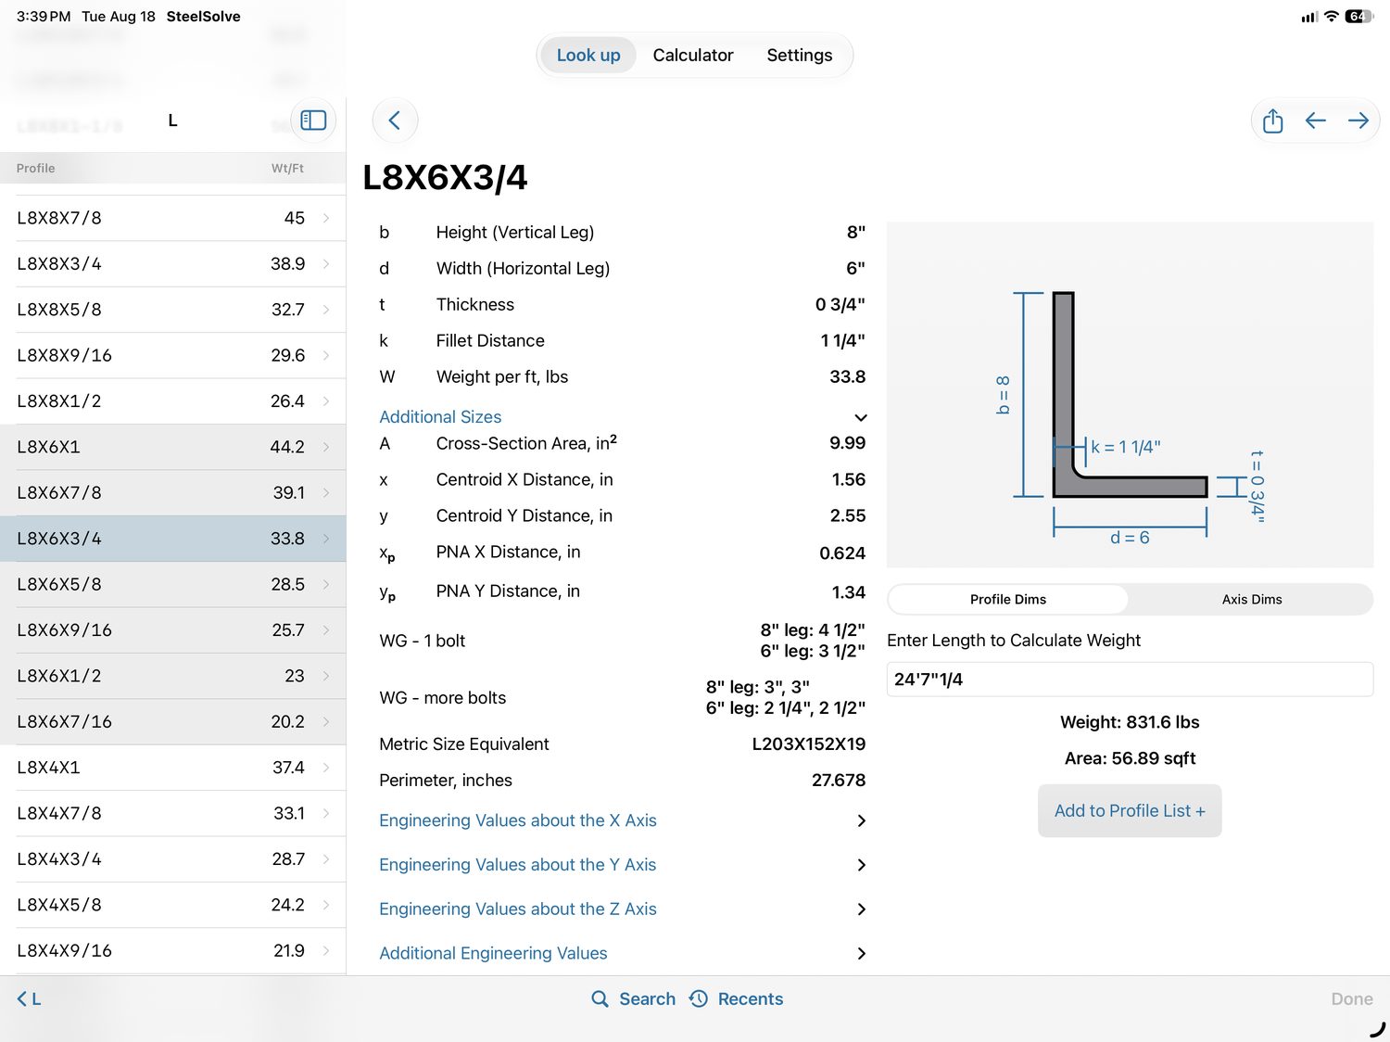Select the Profile Dims segment
The image size is (1390, 1042).
1008,599
